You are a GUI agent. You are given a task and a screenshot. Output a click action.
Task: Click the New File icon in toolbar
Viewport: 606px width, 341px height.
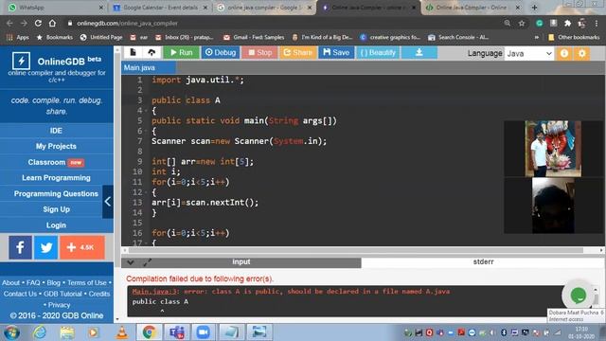coord(133,52)
